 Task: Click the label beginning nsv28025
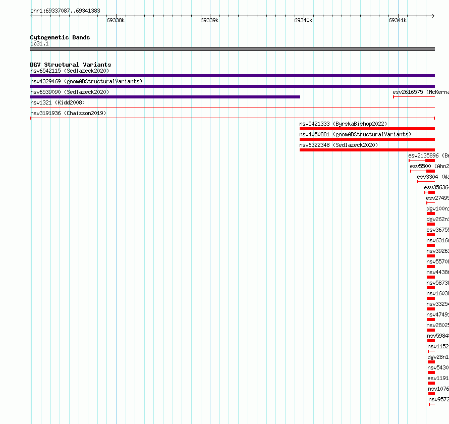pyautogui.click(x=437, y=325)
